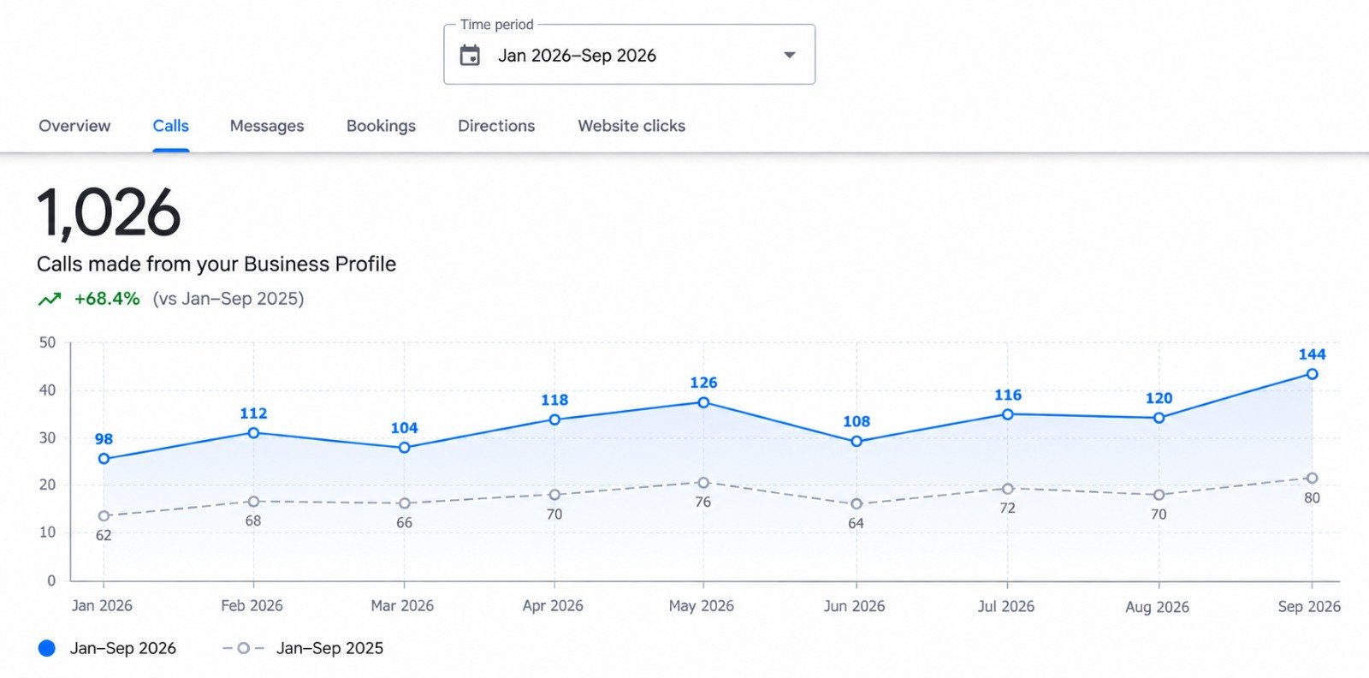Click the 2025 data point labeled 62
The height and width of the screenshot is (678, 1369).
[x=104, y=516]
